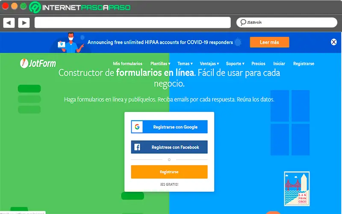Click Registrarse in the top navigation

[304, 63]
